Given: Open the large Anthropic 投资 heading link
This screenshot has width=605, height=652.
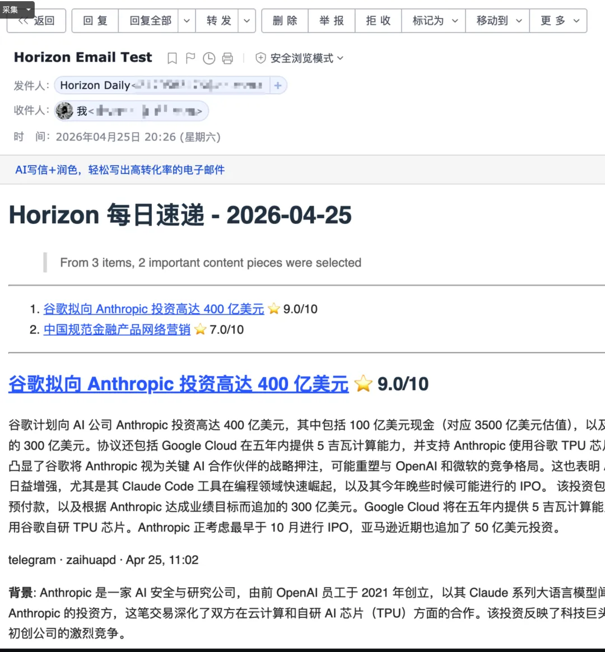Looking at the screenshot, I should pyautogui.click(x=179, y=383).
